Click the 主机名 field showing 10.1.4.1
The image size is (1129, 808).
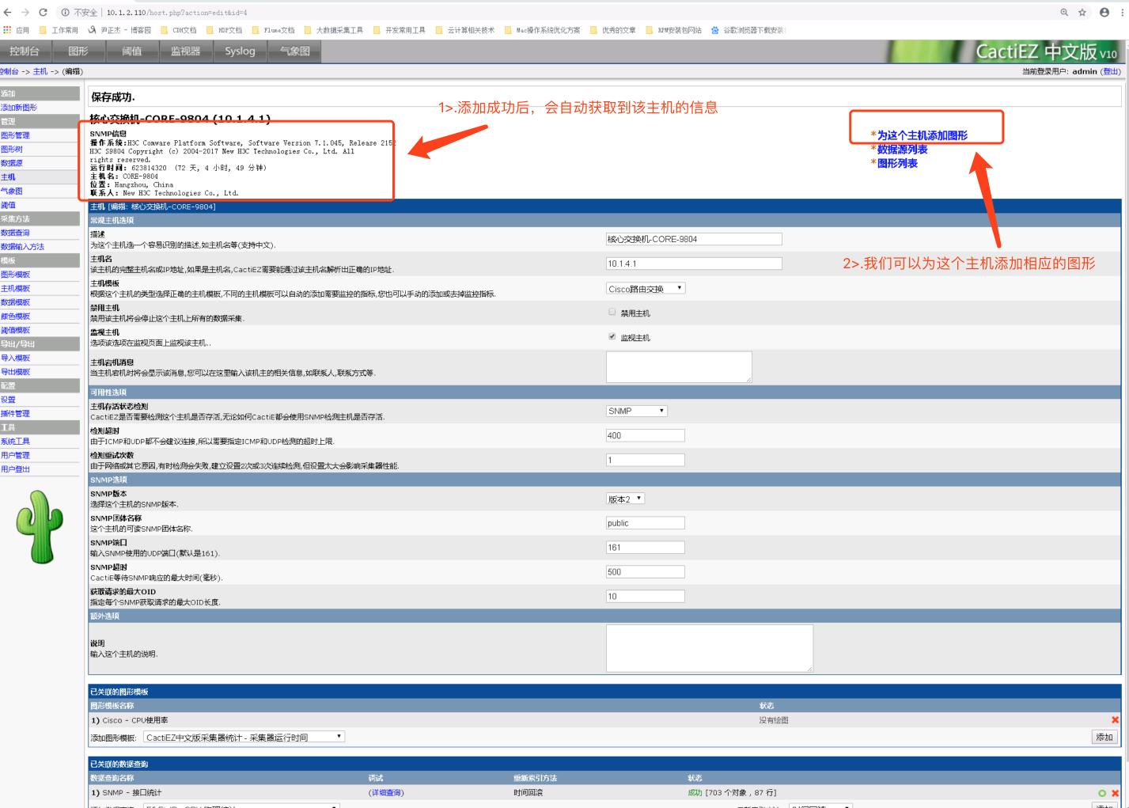coord(694,264)
